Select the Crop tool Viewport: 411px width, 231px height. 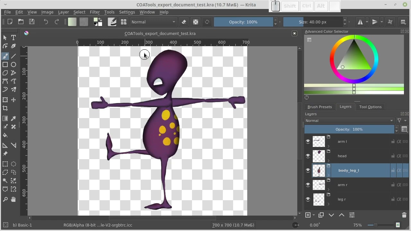[x=5, y=108]
